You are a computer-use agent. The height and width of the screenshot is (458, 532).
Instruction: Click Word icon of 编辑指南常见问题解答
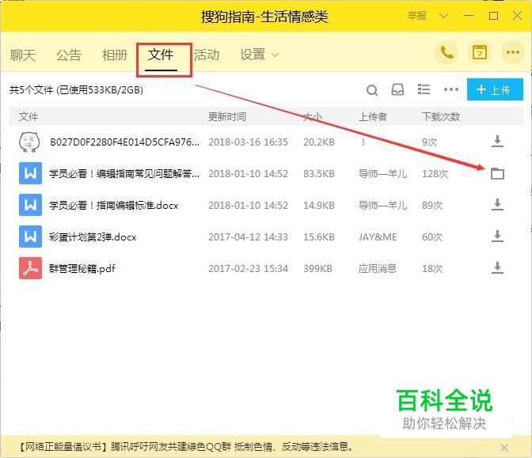click(x=31, y=173)
